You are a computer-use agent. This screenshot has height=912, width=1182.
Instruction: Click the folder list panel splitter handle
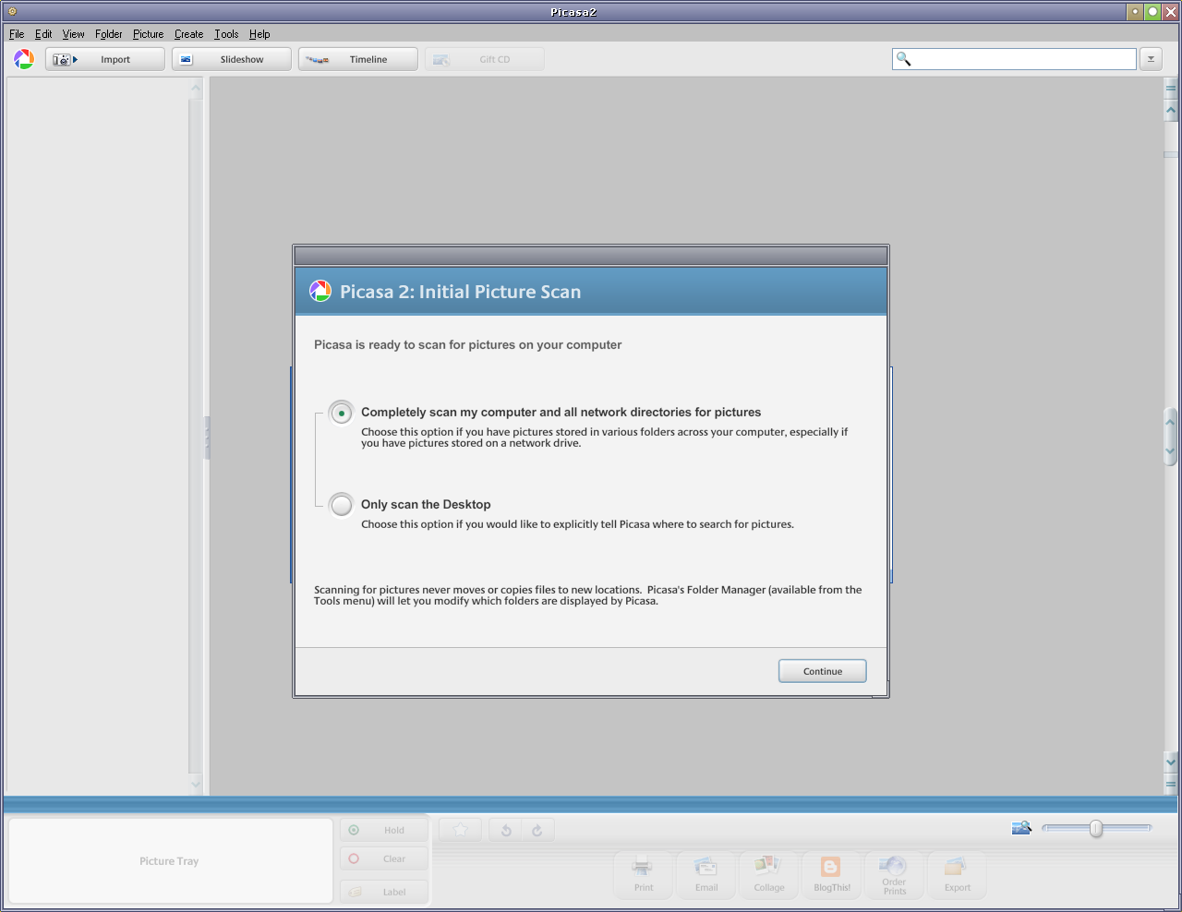[x=207, y=438]
